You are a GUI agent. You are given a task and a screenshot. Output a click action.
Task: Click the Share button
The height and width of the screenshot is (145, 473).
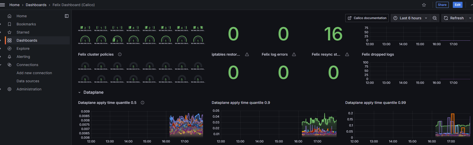click(442, 5)
